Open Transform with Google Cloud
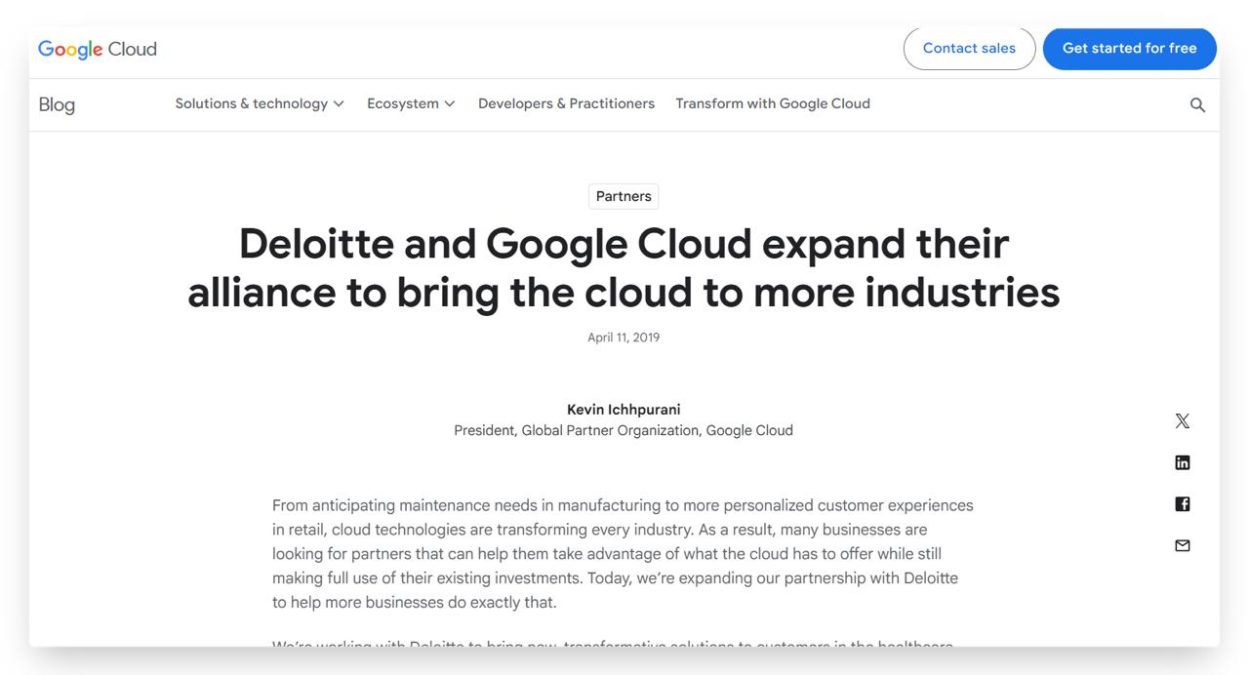The height and width of the screenshot is (675, 1249). click(x=772, y=103)
